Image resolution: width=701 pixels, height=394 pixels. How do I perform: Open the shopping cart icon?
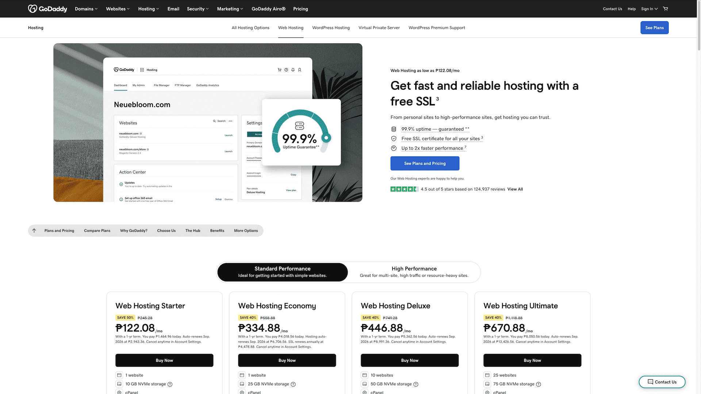pyautogui.click(x=666, y=9)
